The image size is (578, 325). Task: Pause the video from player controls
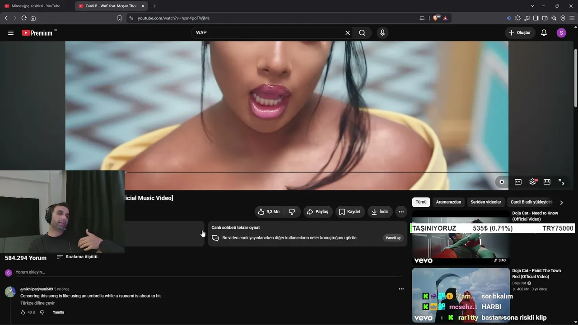(x=502, y=182)
